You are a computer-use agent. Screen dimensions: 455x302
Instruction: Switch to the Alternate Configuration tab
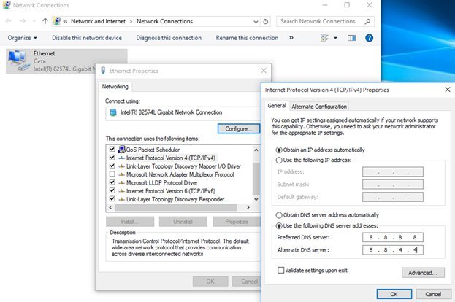320,107
